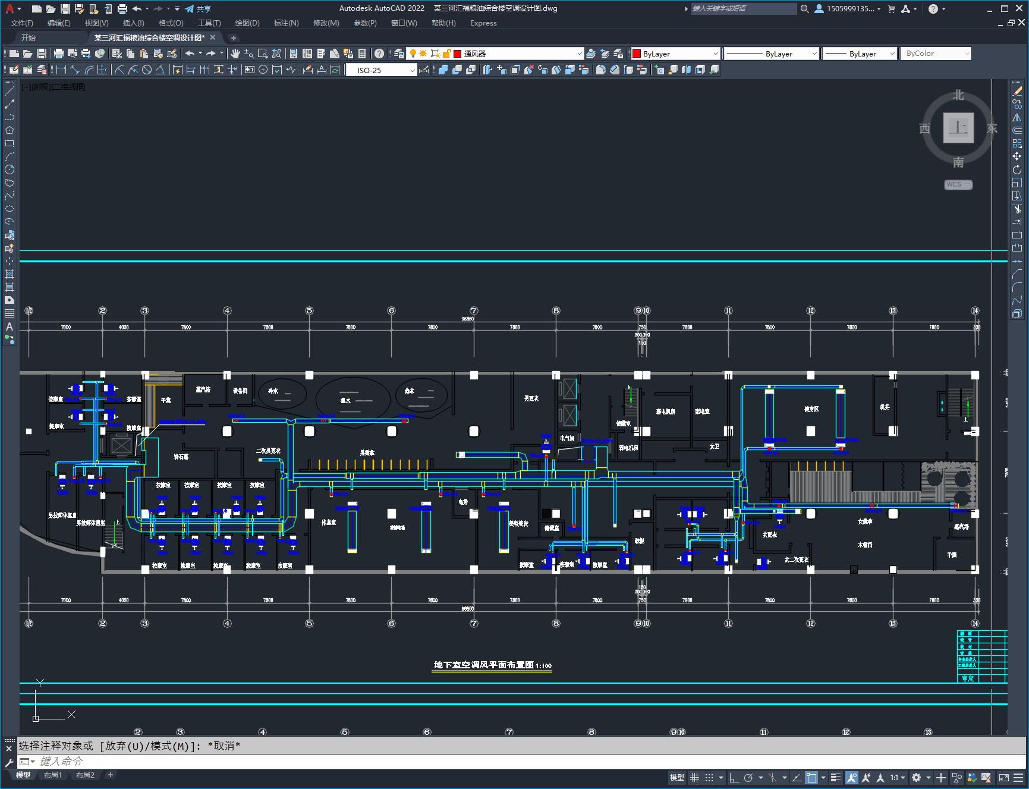This screenshot has height=789, width=1029.
Task: Open the lineweight ByLayer dropdown
Action: pyautogui.click(x=860, y=54)
